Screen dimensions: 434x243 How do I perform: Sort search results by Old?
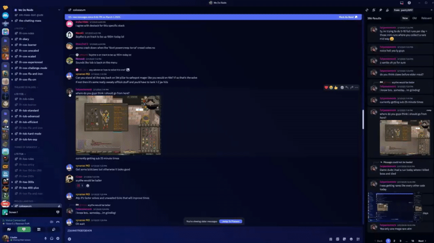point(414,18)
